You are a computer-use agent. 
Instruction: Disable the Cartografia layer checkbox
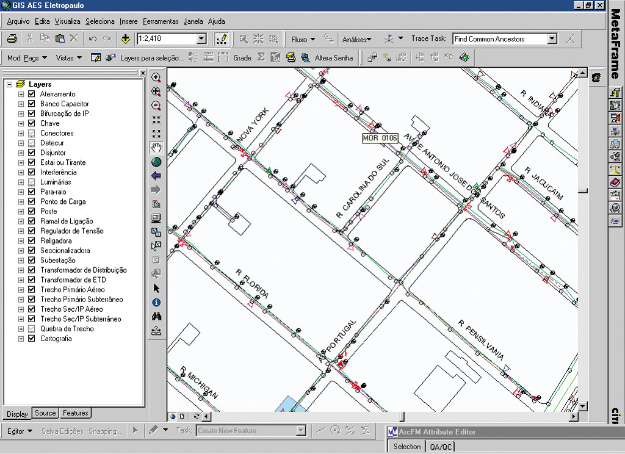pyautogui.click(x=31, y=338)
